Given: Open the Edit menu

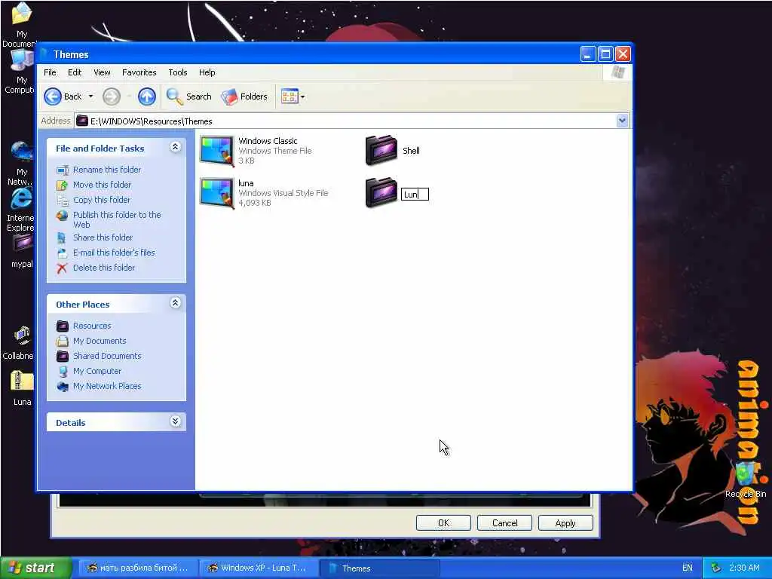Looking at the screenshot, I should (x=75, y=72).
